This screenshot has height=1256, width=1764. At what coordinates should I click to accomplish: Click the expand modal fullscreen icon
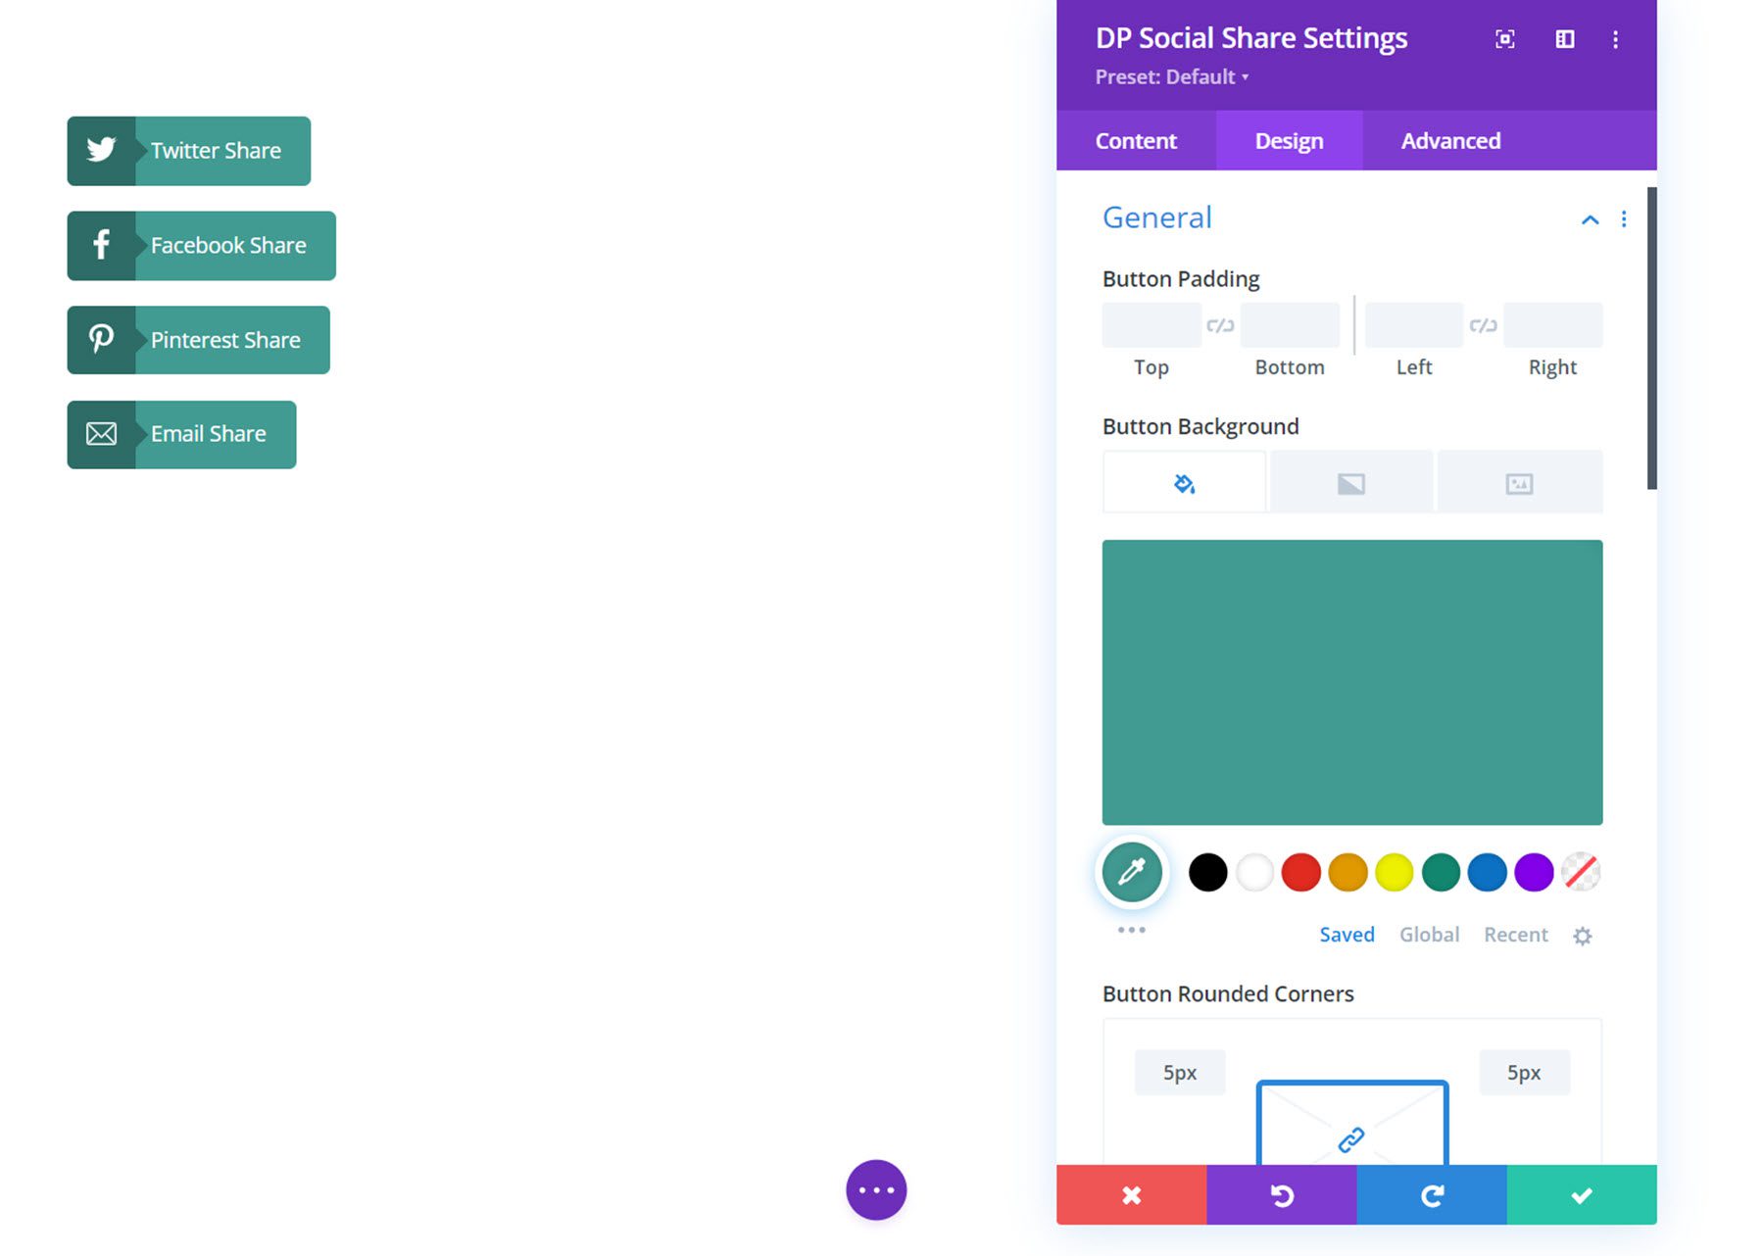pos(1505,39)
